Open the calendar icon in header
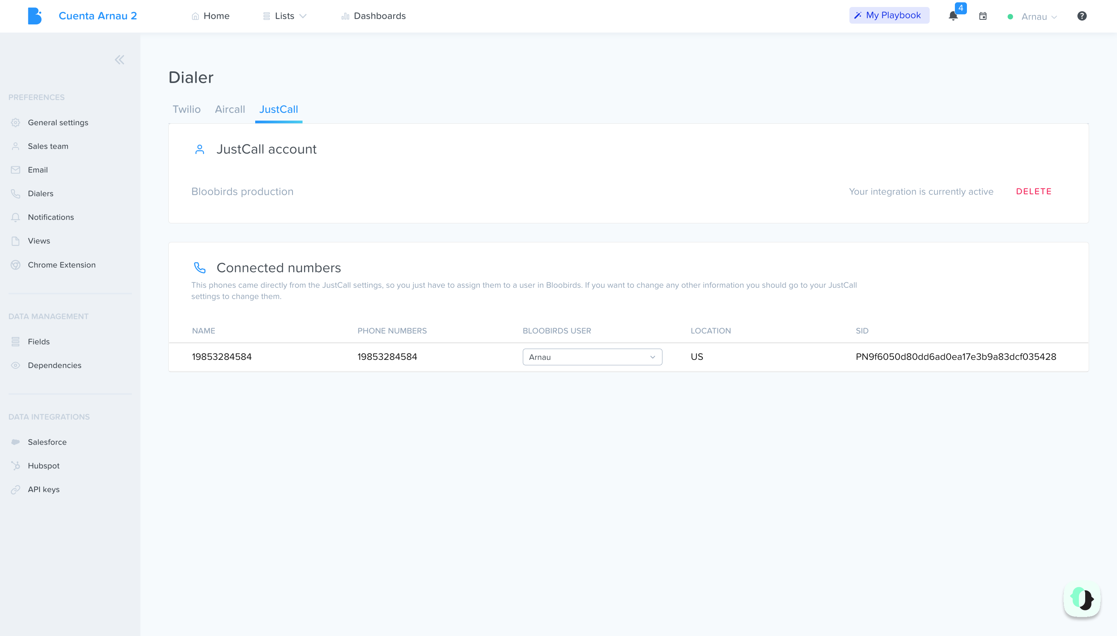 tap(982, 16)
